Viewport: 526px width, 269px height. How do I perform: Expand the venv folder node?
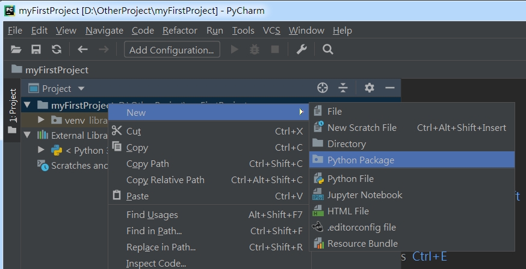[x=42, y=120]
